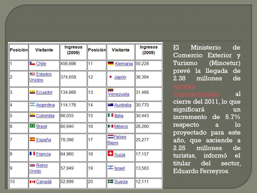The height and width of the screenshot is (193, 257).
Task: Open the Argentina link
Action: coord(46,105)
